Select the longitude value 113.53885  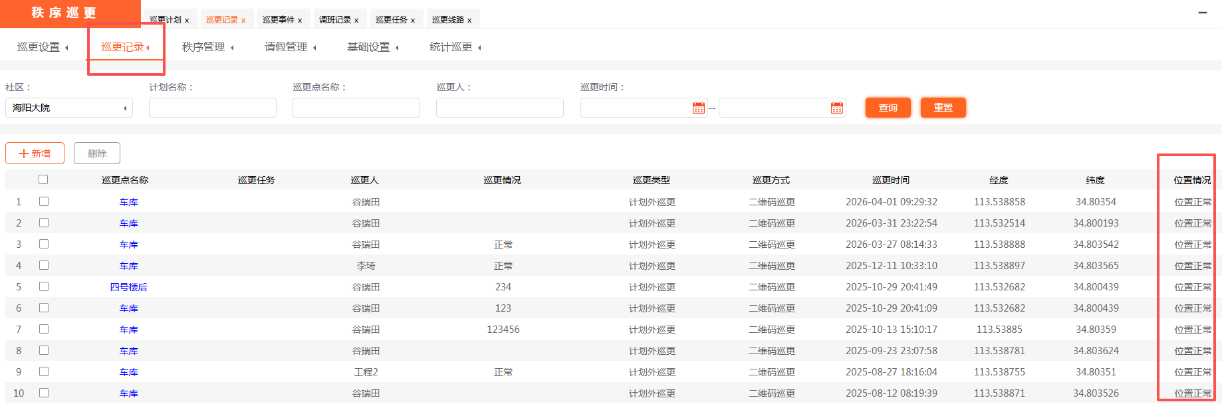point(1000,330)
